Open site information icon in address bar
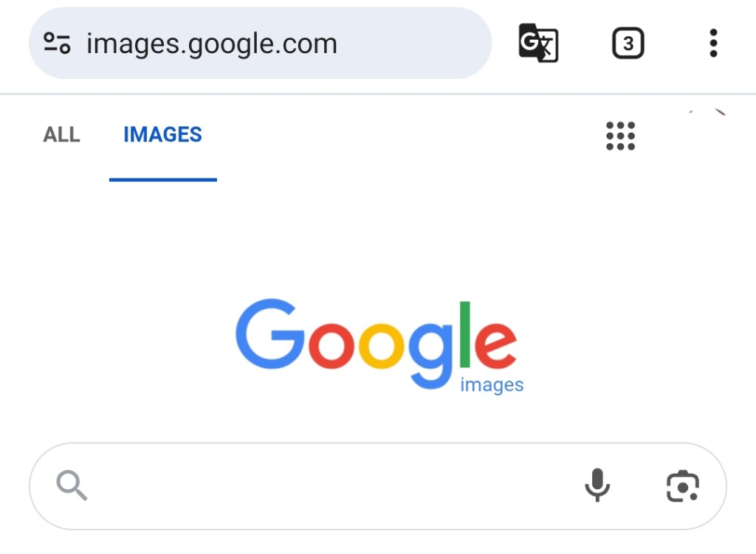756x554 pixels. (x=57, y=44)
